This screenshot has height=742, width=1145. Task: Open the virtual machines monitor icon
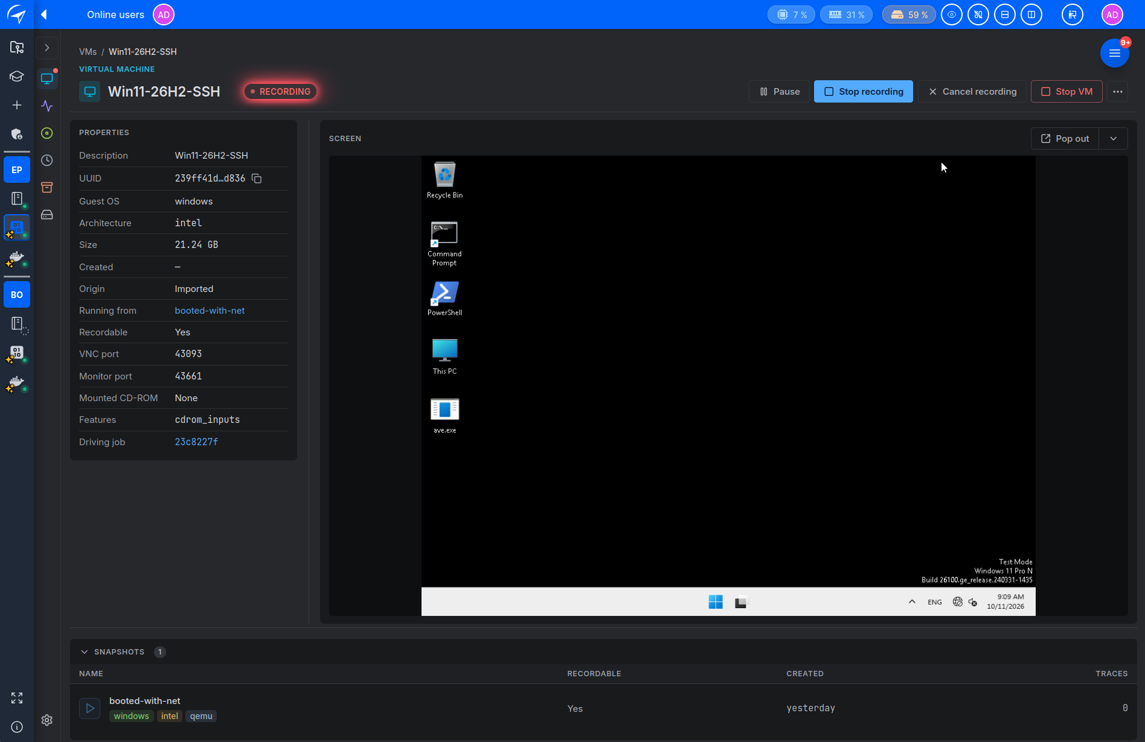coord(47,78)
